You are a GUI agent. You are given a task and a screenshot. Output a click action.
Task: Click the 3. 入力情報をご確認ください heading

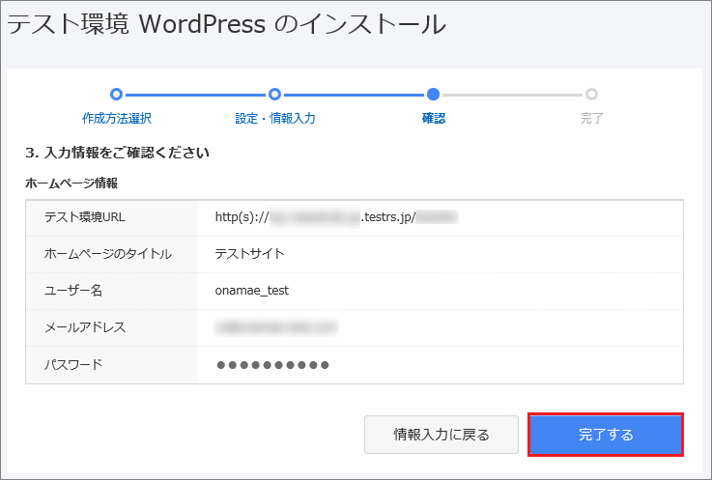(117, 153)
